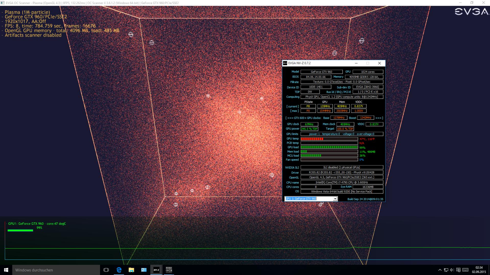This screenshot has width=490, height=275.
Task: Switch to NV-Z via its taskbar icon
Action: click(156, 270)
